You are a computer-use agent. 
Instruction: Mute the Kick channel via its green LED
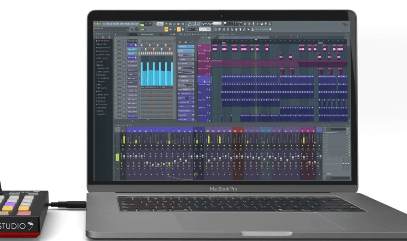116,45
